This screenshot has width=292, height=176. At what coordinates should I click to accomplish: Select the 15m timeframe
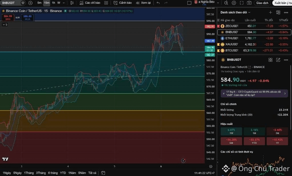point(46,3)
